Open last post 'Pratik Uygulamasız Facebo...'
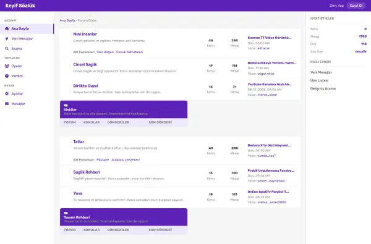The width and height of the screenshot is (371, 244). [271, 170]
